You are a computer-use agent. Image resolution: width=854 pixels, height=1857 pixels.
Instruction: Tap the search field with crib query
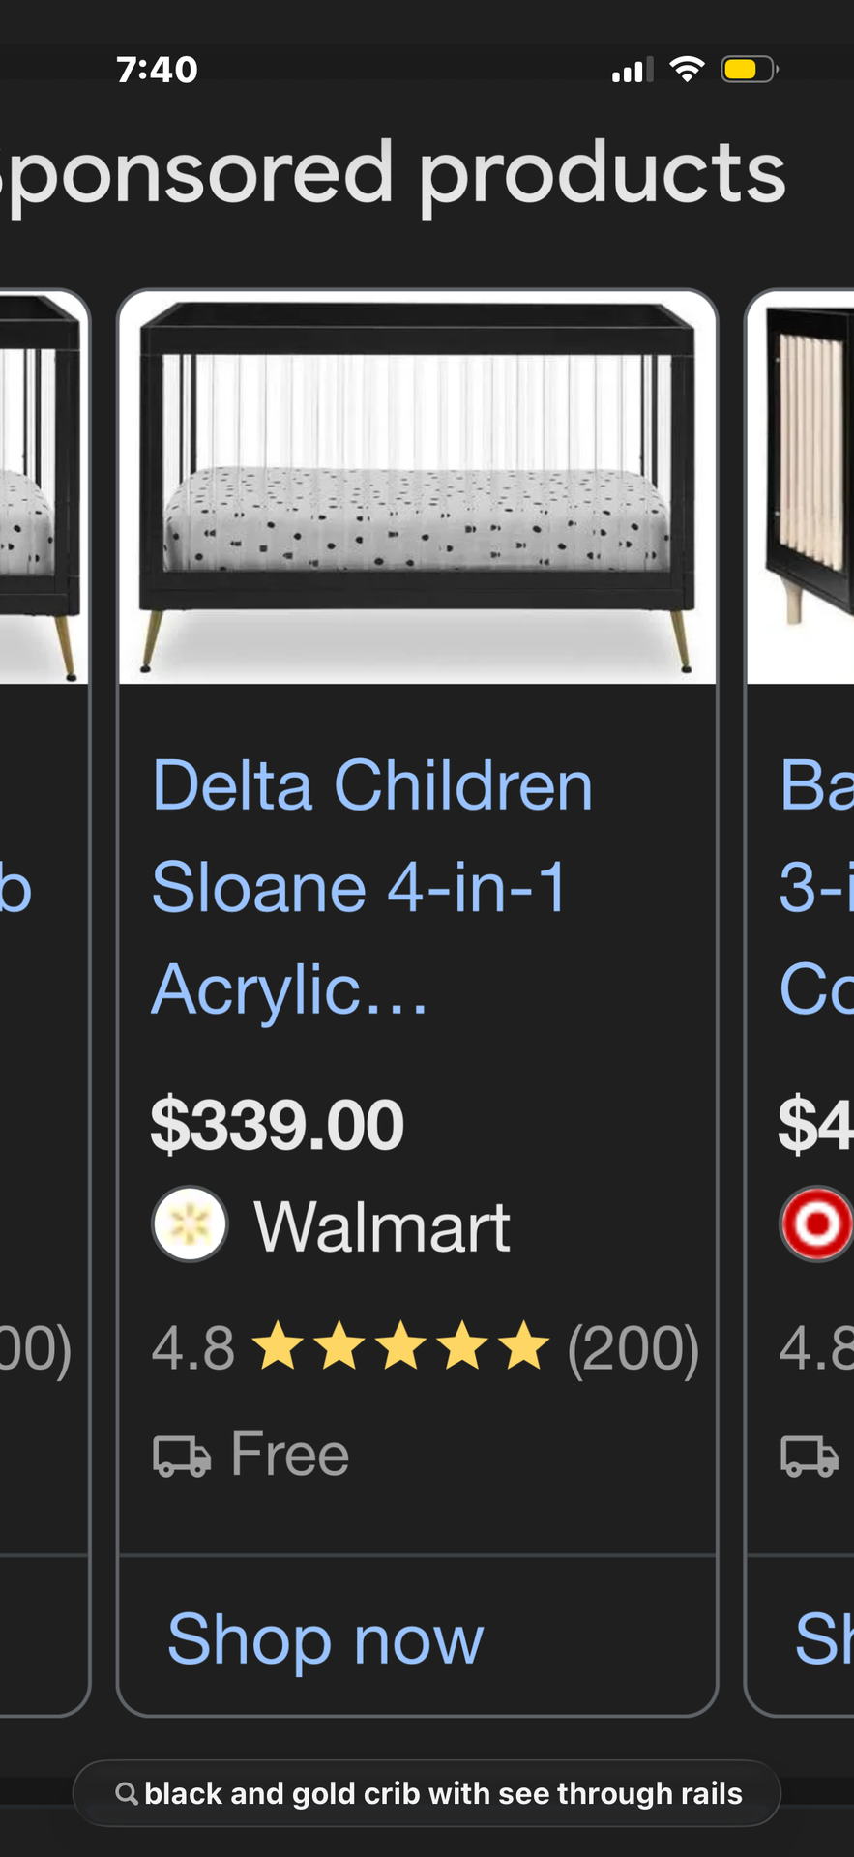(x=442, y=1794)
